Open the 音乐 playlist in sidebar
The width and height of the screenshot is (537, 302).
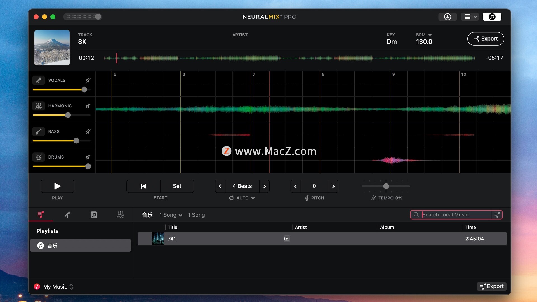click(x=81, y=246)
